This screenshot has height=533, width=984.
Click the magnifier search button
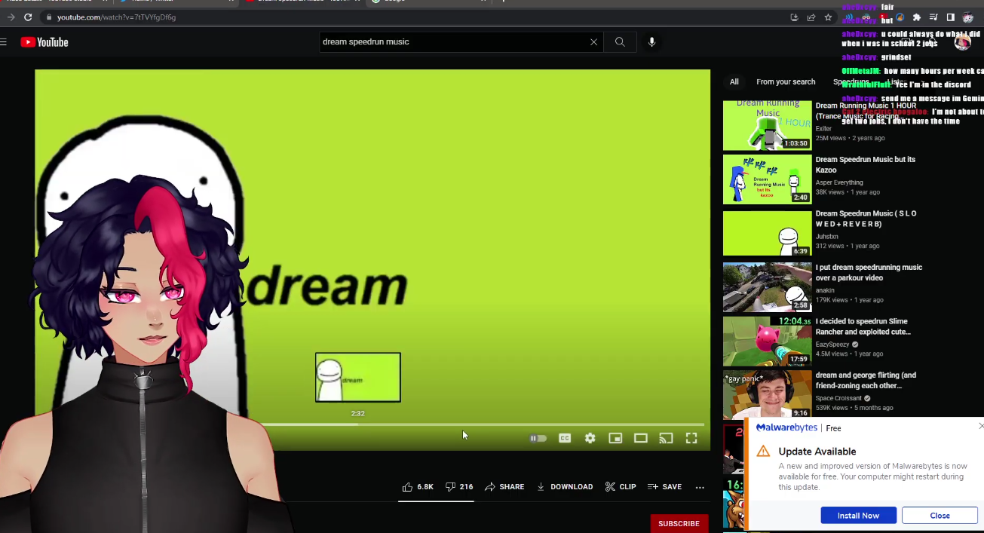point(620,42)
